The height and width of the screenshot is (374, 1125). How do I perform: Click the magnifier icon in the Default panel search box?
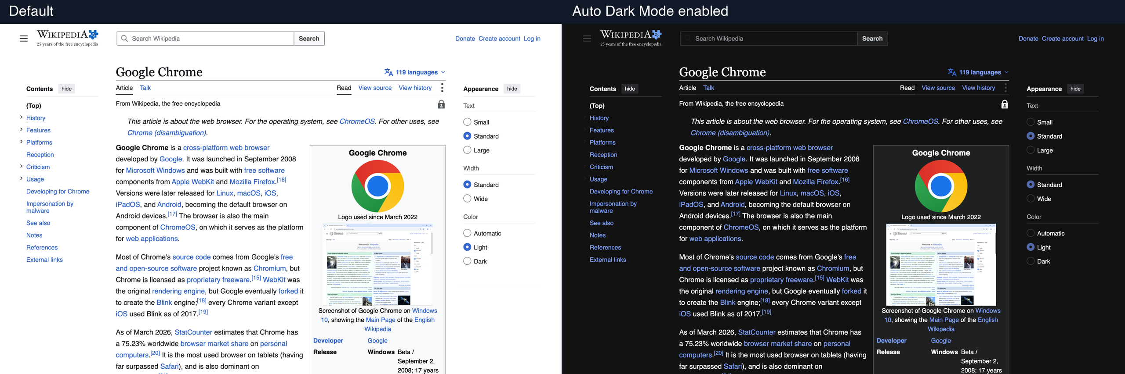(x=124, y=39)
